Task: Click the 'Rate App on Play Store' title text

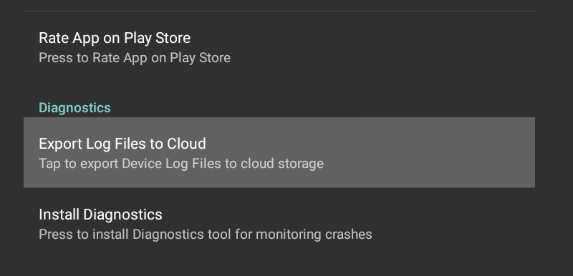Action: click(115, 38)
